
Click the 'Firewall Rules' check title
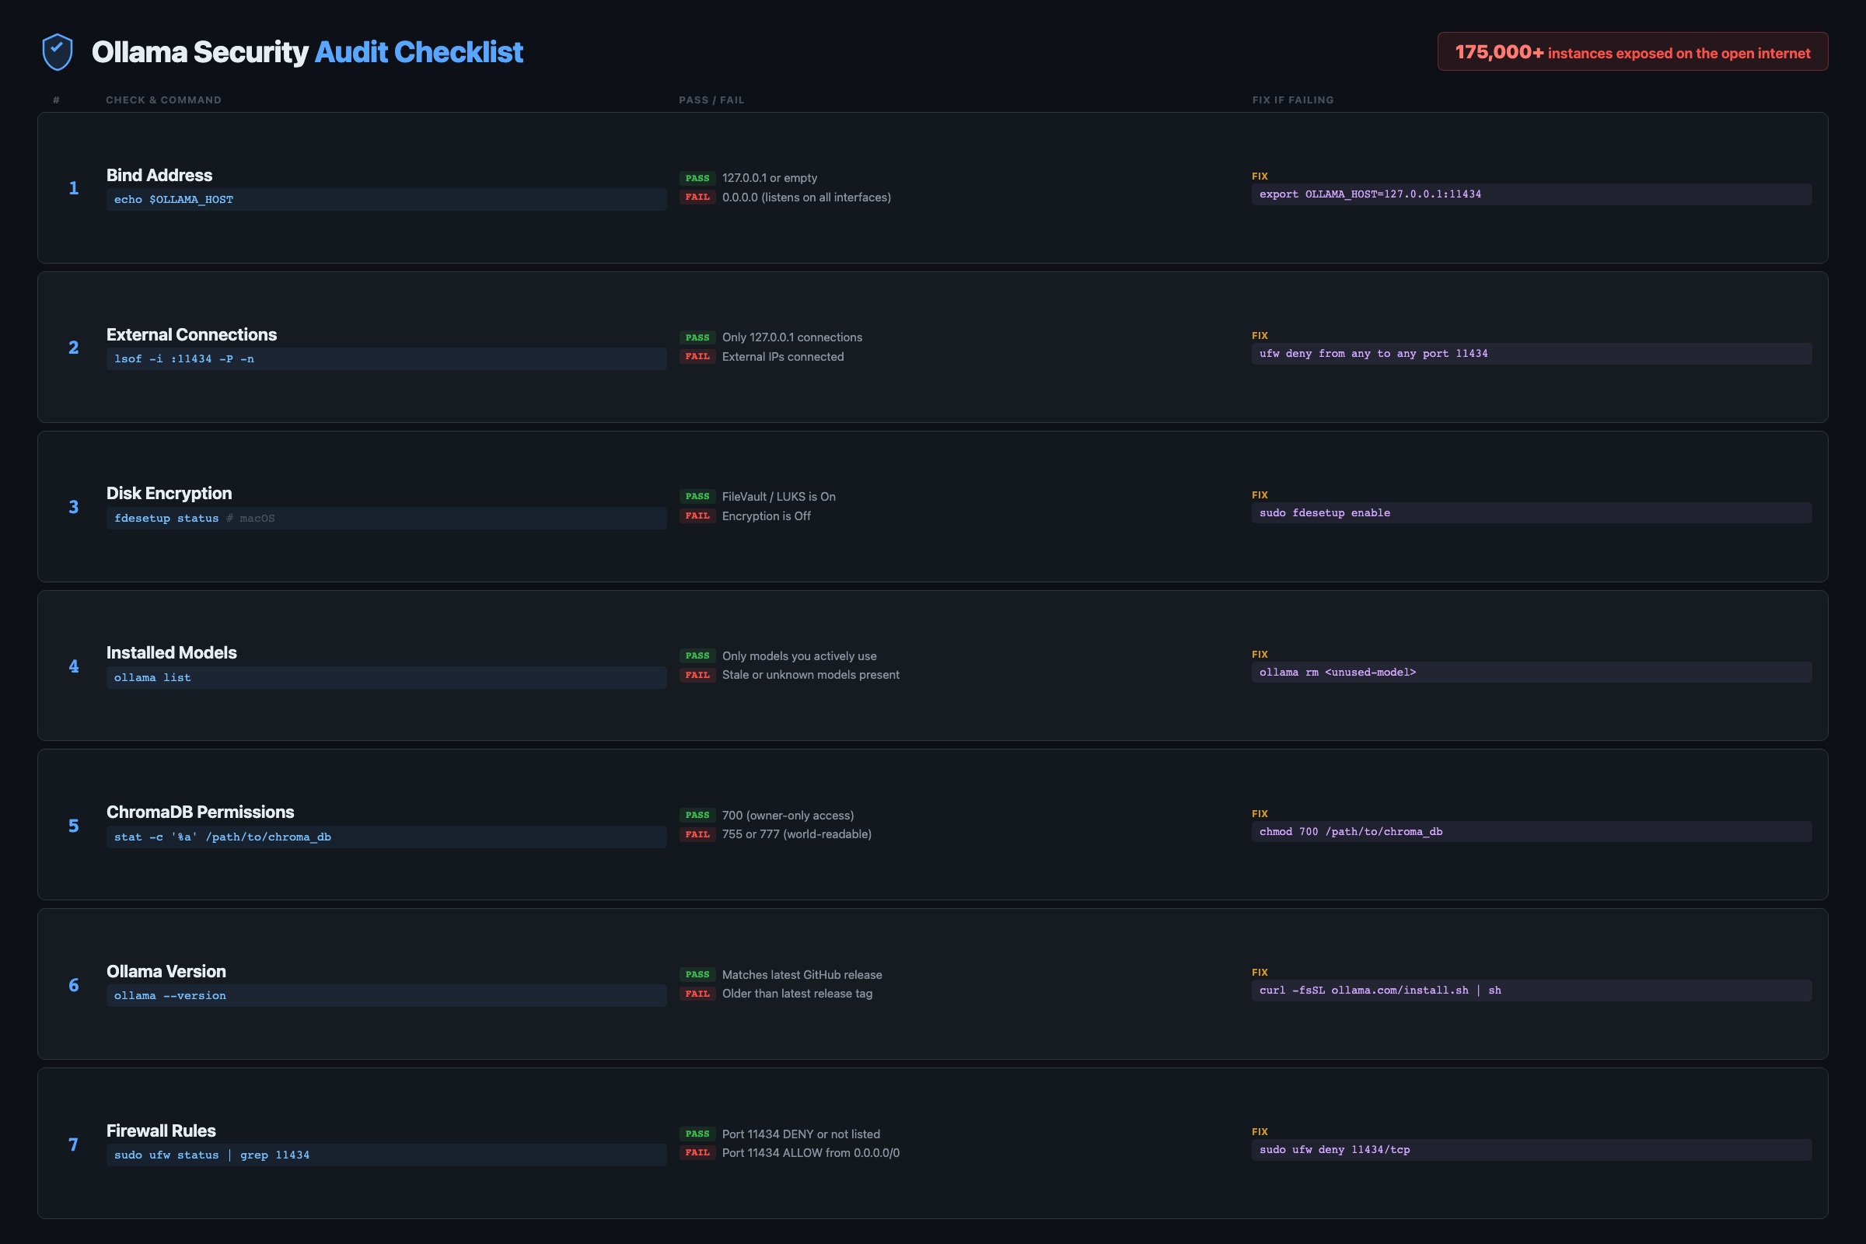point(161,1131)
